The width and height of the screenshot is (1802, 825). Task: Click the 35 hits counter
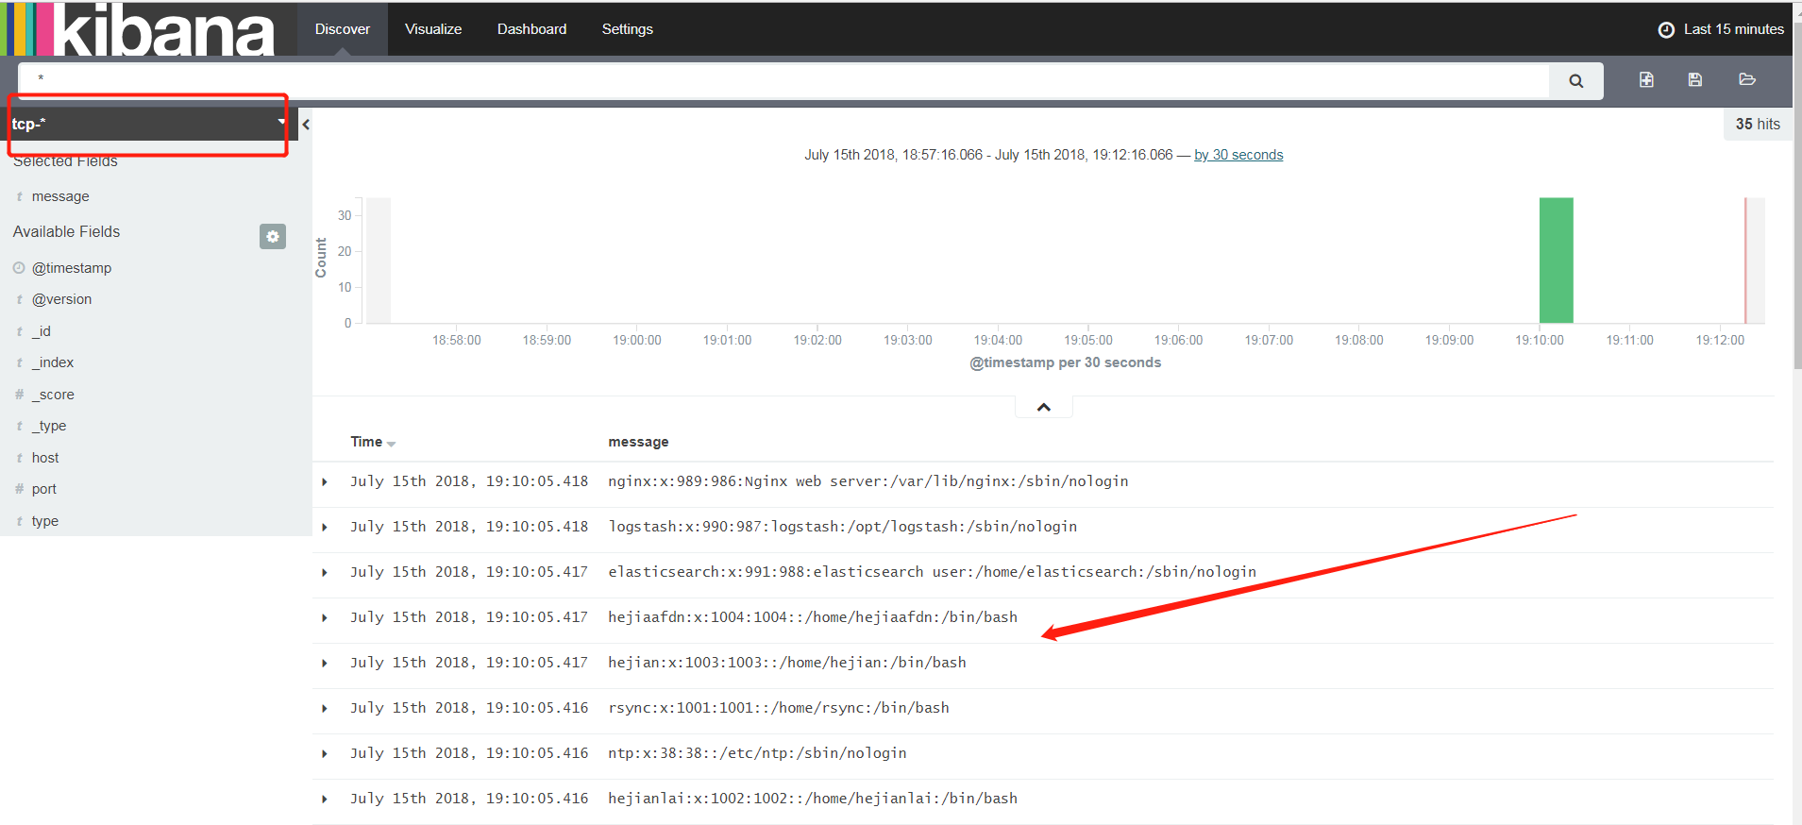pyautogui.click(x=1758, y=124)
